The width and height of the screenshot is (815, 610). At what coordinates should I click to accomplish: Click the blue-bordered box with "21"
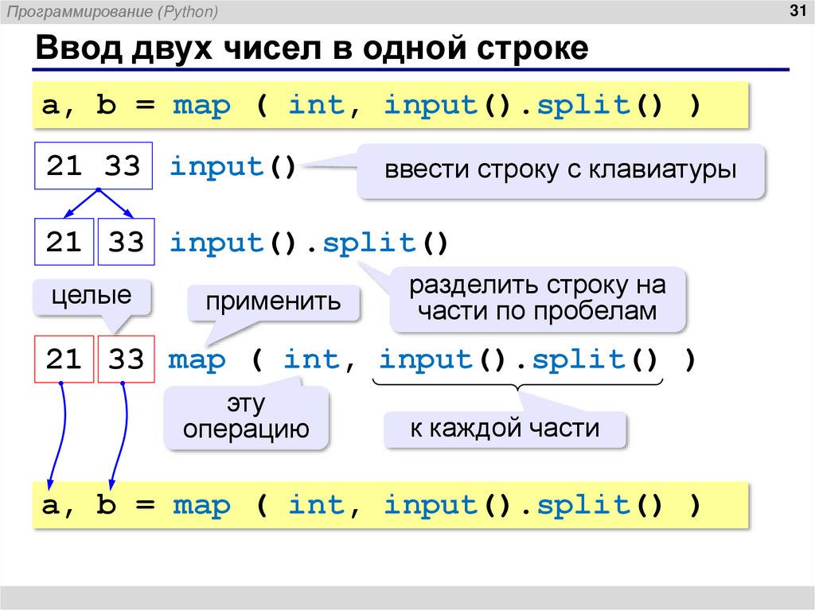(64, 242)
